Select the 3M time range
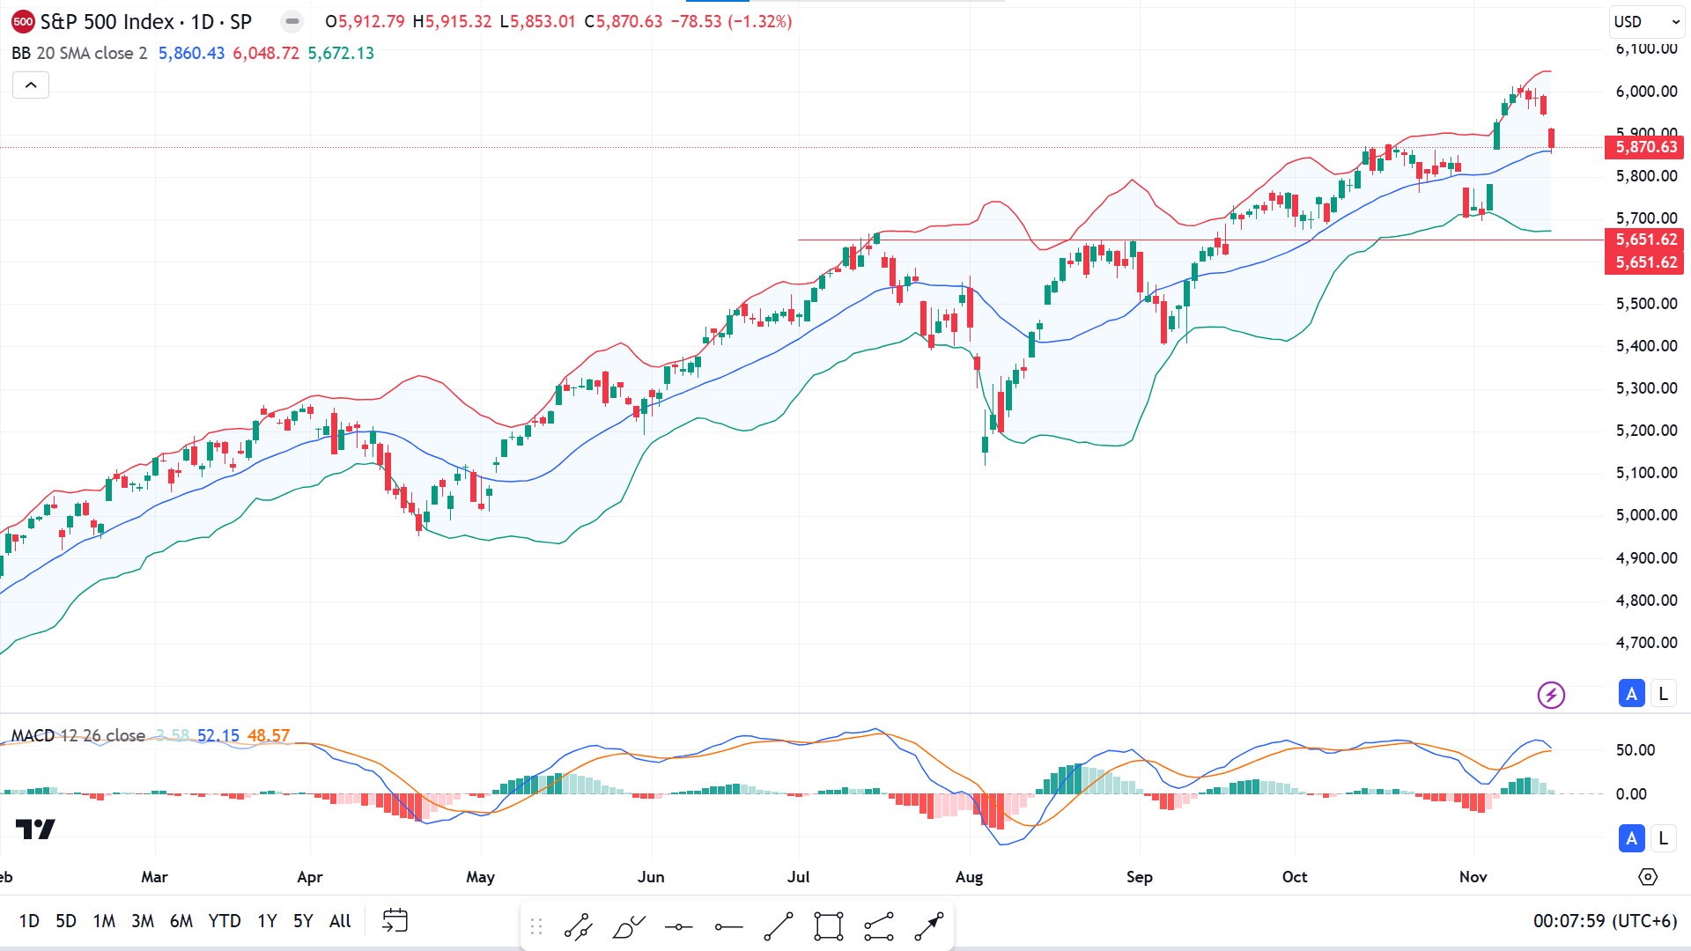Image resolution: width=1691 pixels, height=951 pixels. 143,921
